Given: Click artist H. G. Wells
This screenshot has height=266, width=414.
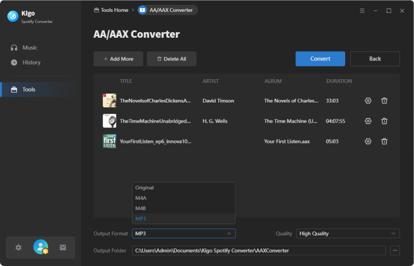Looking at the screenshot, I should (215, 121).
